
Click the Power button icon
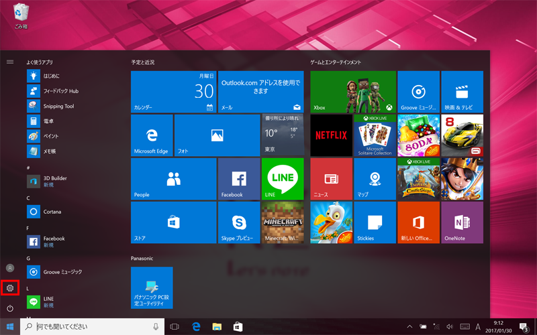coord(10,308)
